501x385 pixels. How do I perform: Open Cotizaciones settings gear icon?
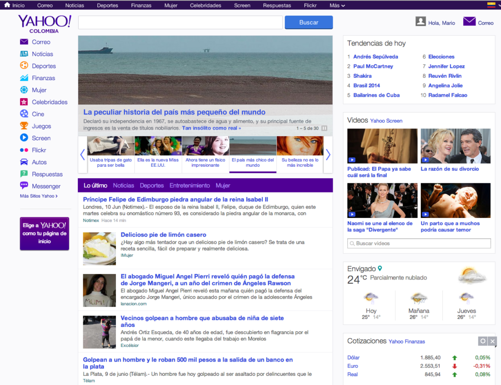(x=483, y=341)
